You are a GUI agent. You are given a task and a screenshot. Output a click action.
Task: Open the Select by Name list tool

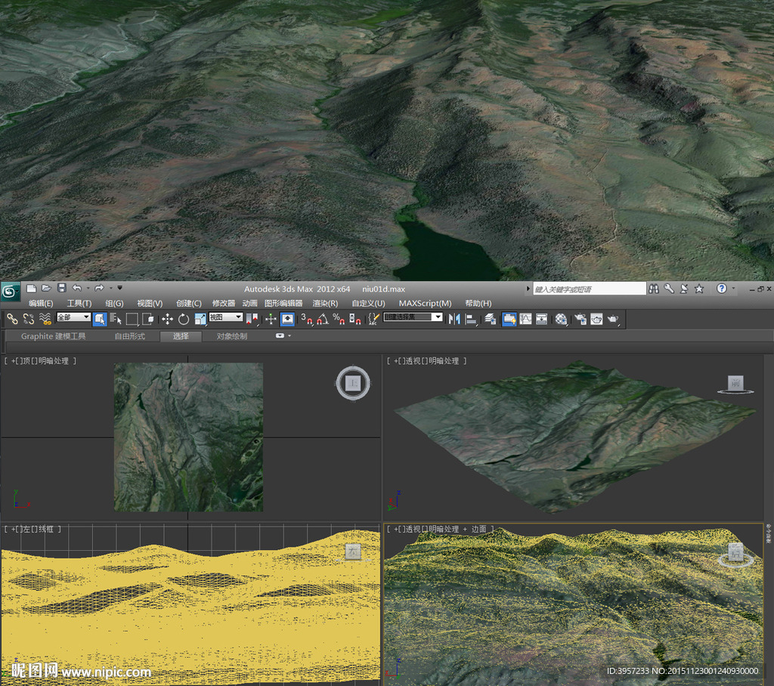click(x=116, y=320)
